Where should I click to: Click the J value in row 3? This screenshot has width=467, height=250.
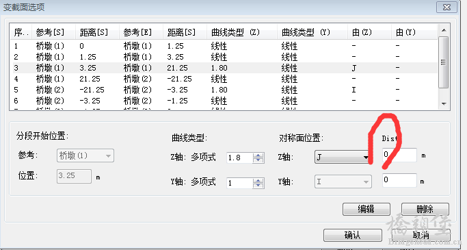pyautogui.click(x=353, y=68)
